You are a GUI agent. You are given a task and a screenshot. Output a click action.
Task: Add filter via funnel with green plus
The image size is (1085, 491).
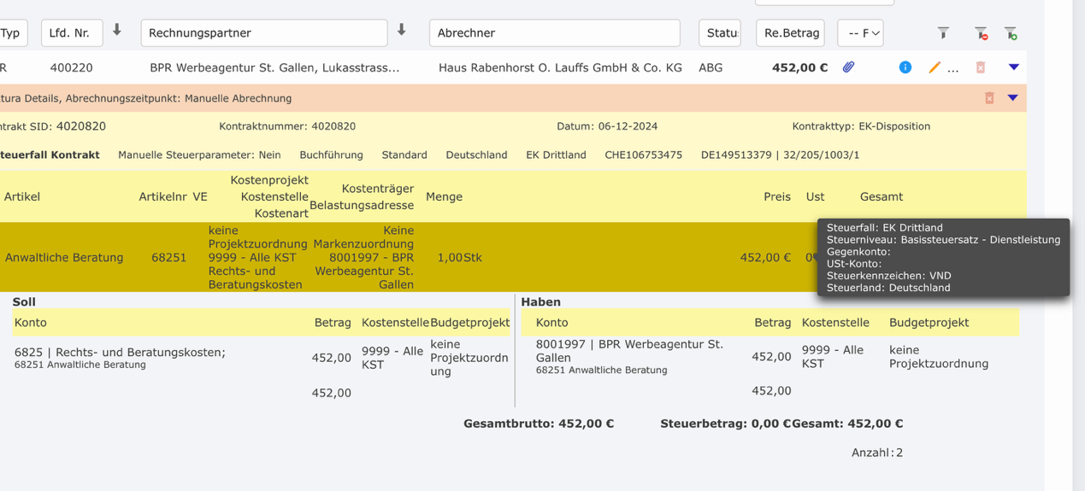(x=1011, y=33)
